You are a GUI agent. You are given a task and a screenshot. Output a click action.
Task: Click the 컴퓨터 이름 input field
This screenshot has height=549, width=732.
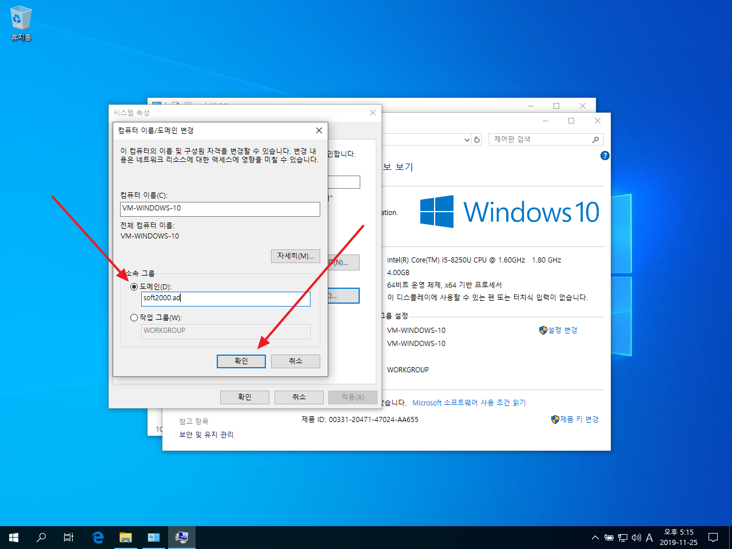[x=220, y=209]
